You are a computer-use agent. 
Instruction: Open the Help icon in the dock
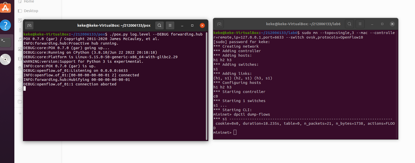click(6, 25)
